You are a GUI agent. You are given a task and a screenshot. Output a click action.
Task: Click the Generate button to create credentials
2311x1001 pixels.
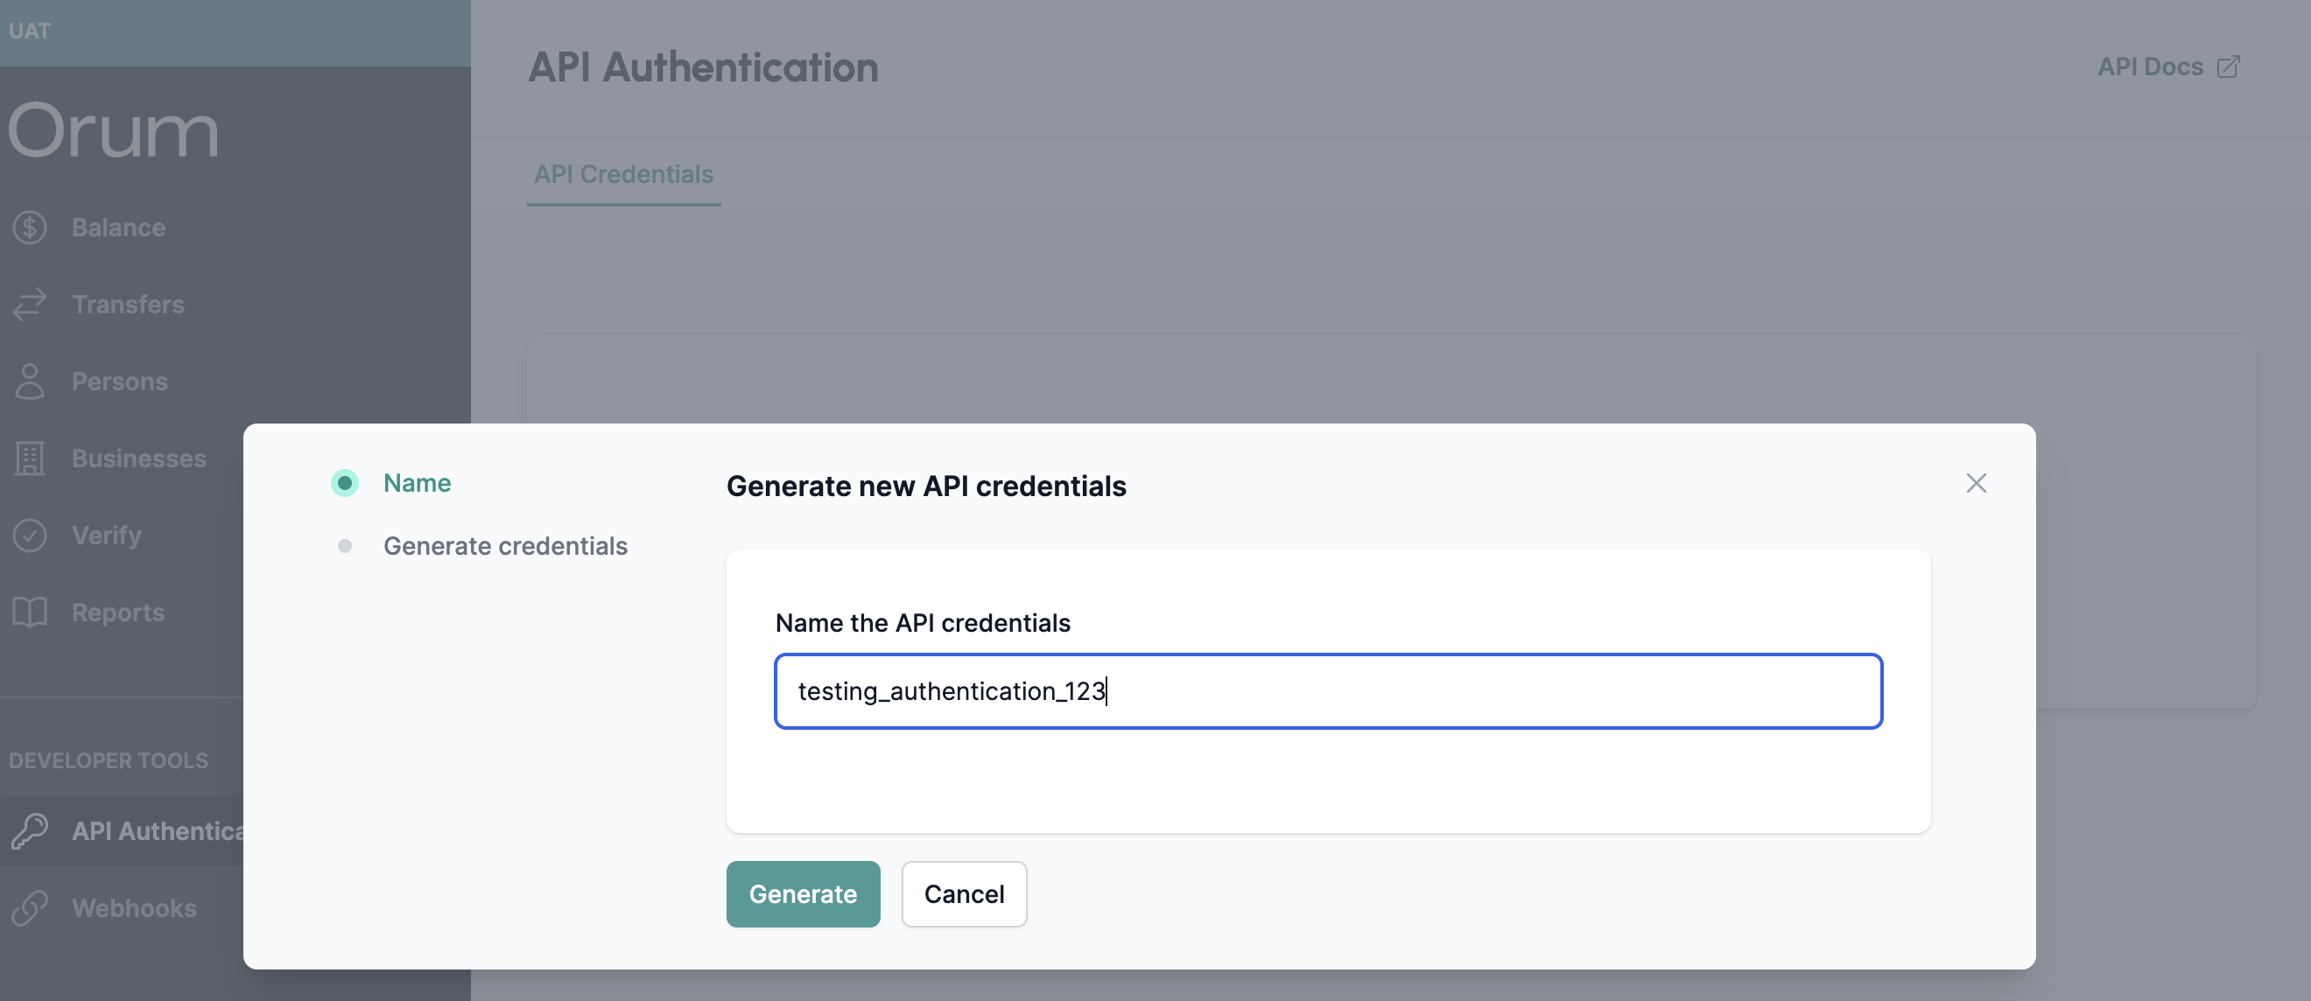pyautogui.click(x=804, y=893)
